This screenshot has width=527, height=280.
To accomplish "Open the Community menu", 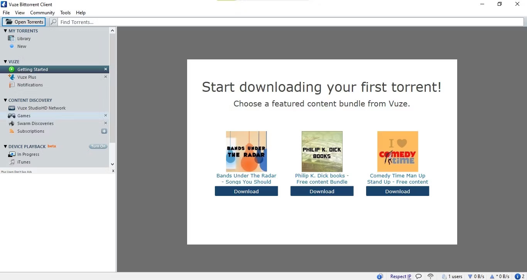I will [42, 13].
